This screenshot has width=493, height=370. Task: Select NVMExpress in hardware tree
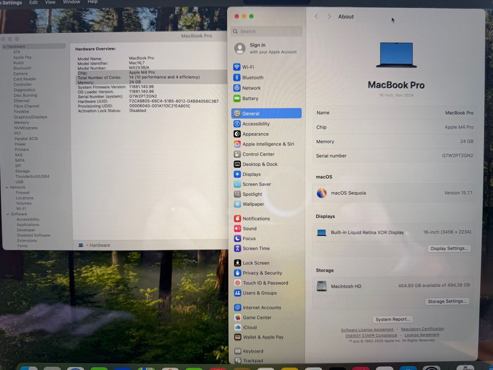26,128
